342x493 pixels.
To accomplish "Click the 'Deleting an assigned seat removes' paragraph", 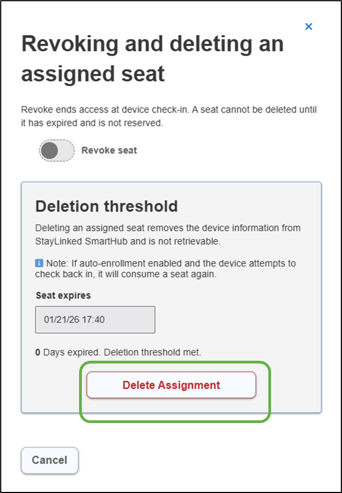I will 167,228.
